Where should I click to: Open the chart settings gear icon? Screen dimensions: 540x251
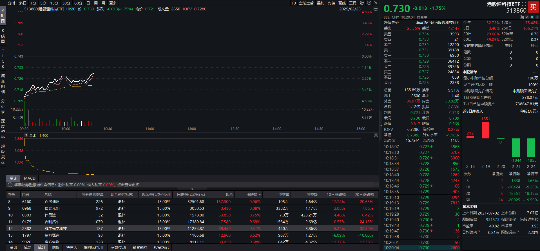click(362, 3)
